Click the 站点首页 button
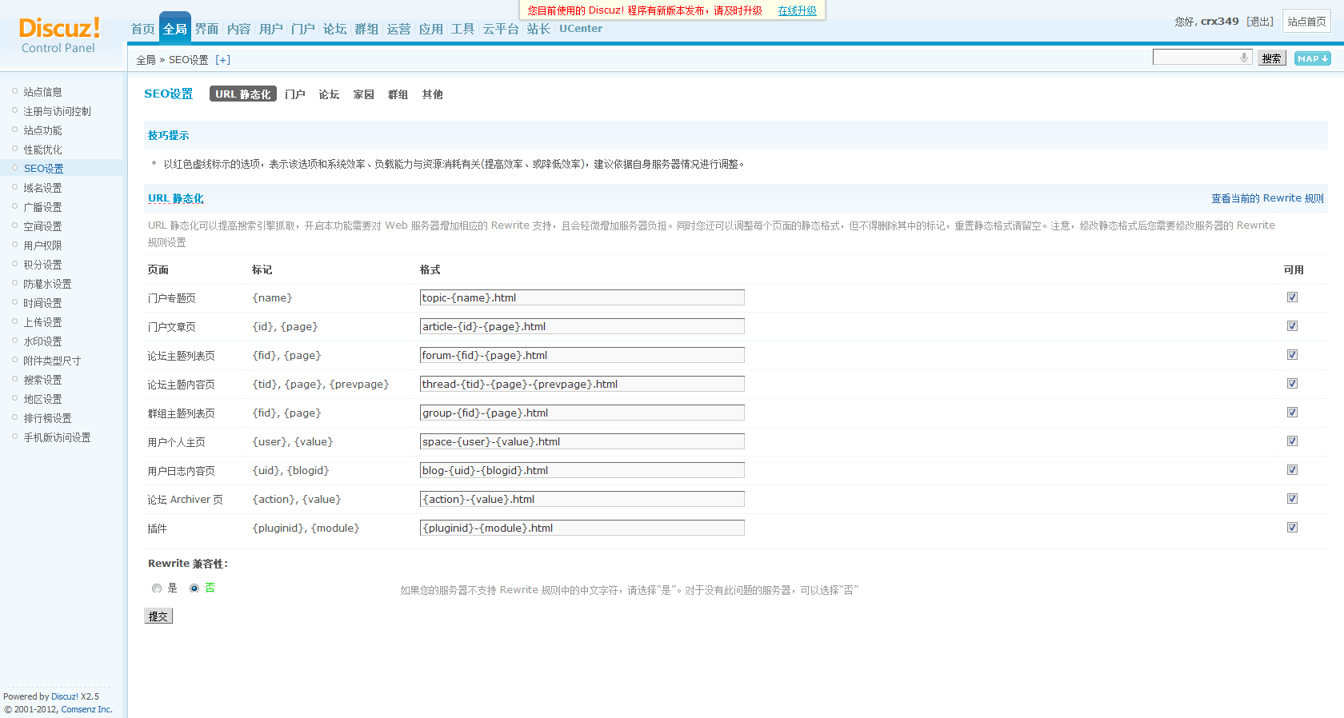The height and width of the screenshot is (718, 1344). click(1306, 22)
